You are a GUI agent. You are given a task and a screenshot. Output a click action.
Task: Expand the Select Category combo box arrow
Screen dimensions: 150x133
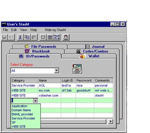pos(57,70)
